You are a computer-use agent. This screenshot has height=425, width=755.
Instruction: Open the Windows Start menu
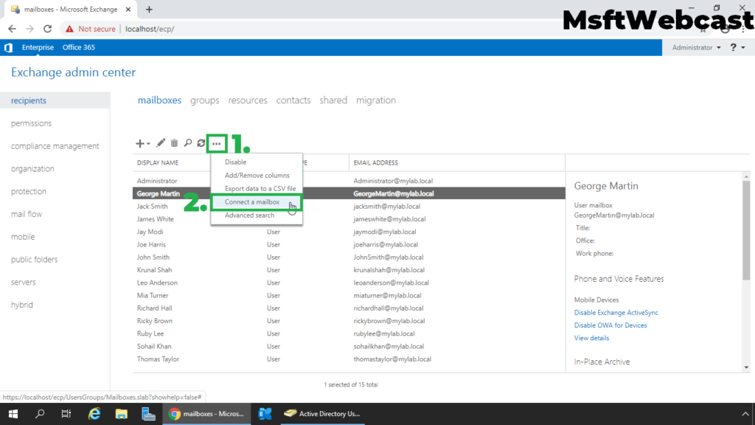tap(13, 414)
